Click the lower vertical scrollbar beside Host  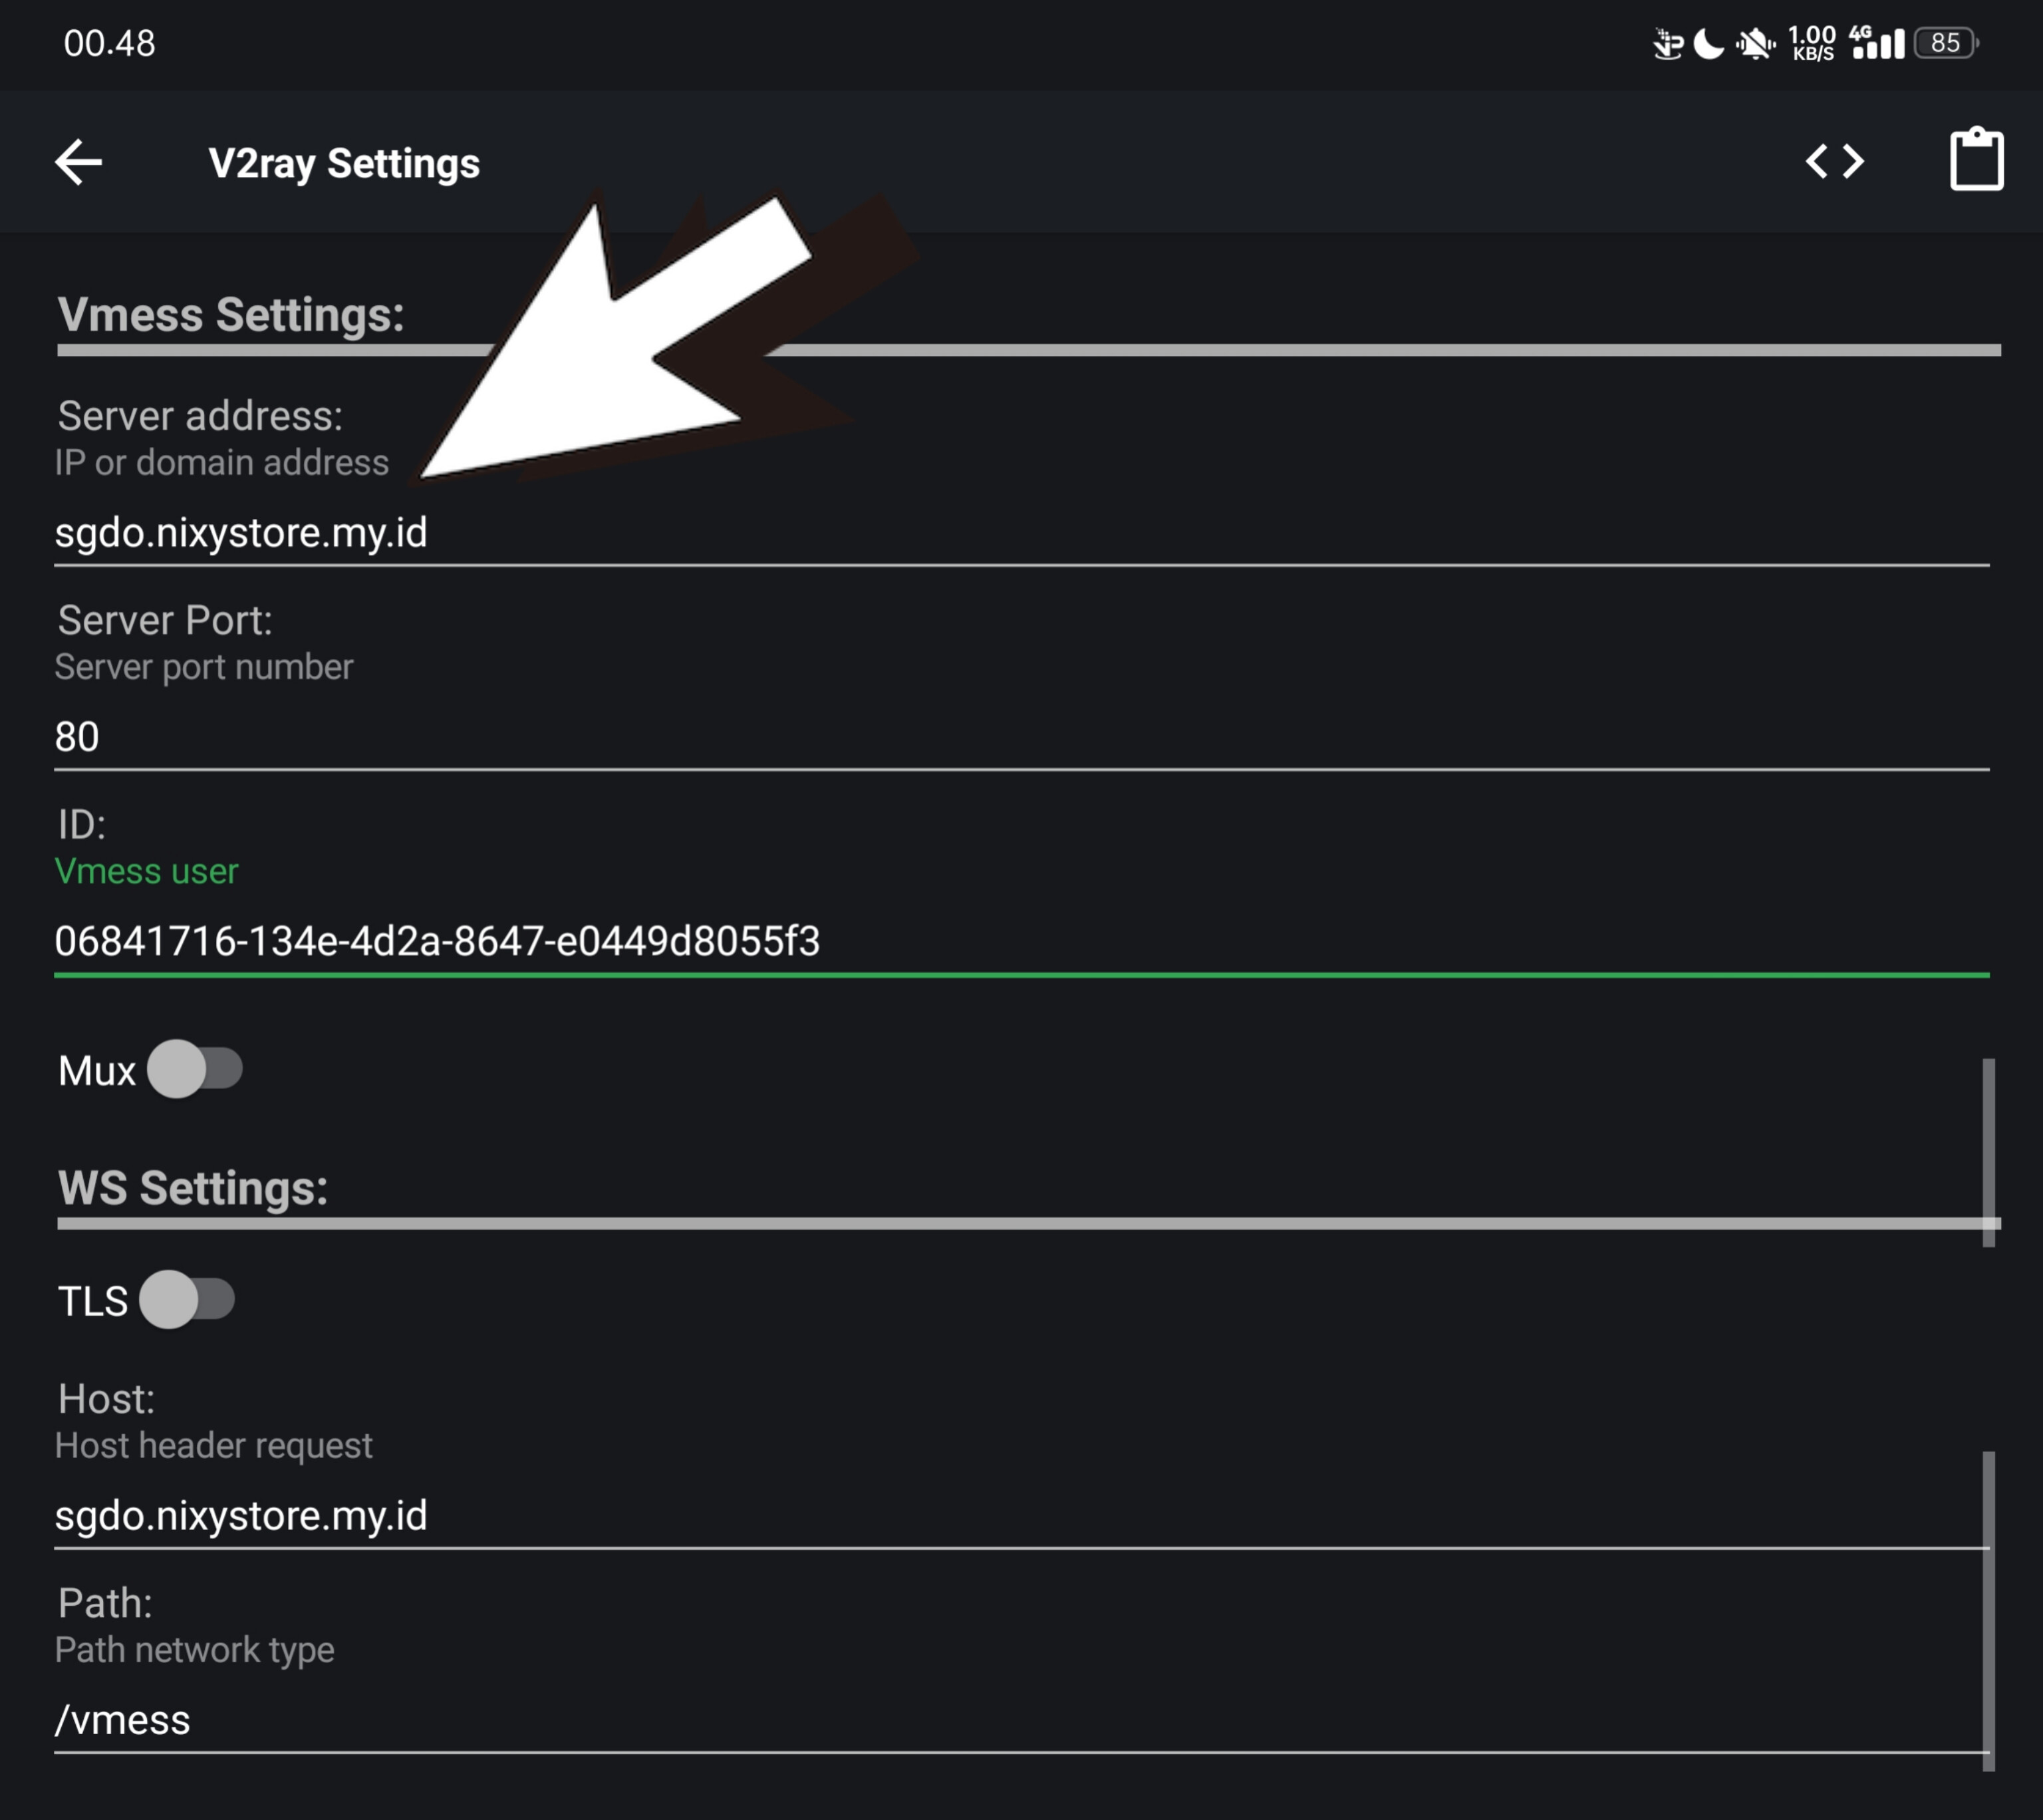coord(1988,1610)
